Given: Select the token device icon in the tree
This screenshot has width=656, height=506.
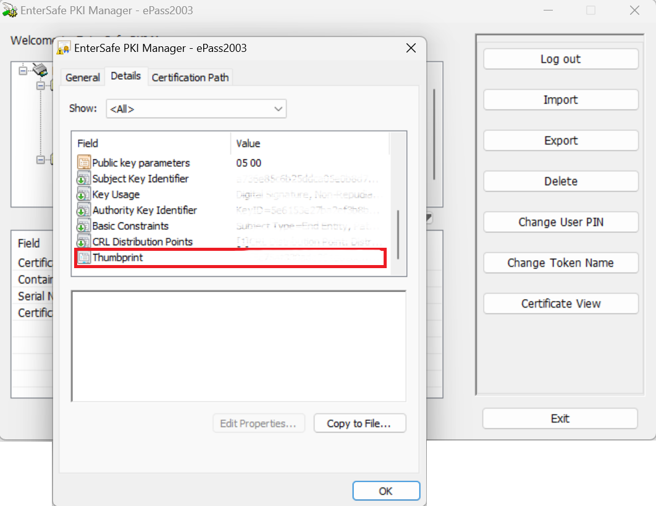Looking at the screenshot, I should point(40,69).
